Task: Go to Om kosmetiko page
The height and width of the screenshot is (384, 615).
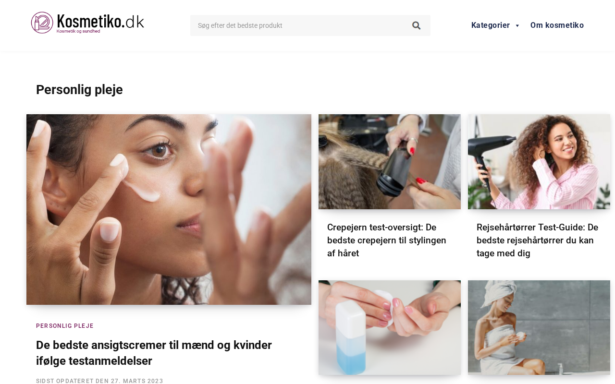Action: point(557,25)
